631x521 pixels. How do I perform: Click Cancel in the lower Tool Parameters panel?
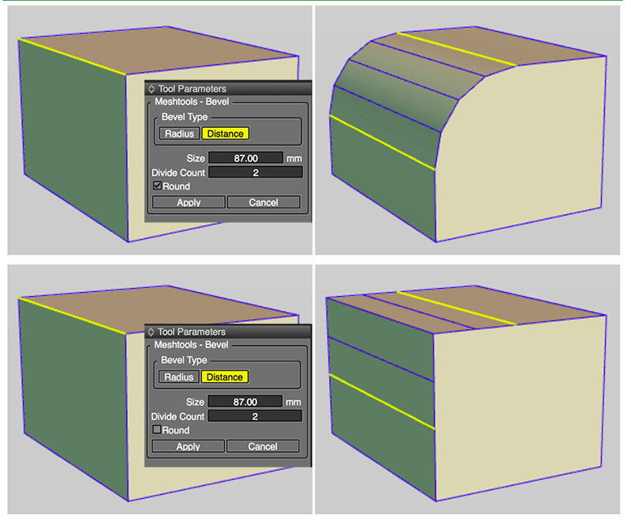click(263, 446)
